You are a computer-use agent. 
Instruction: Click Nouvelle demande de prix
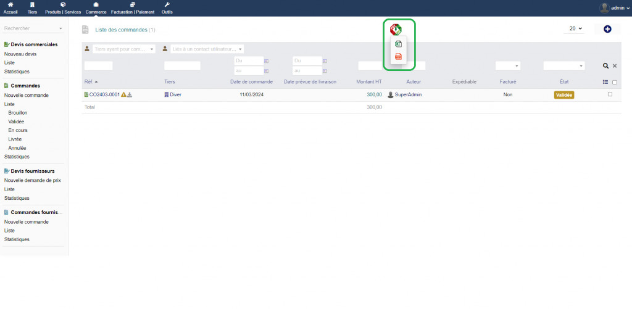click(32, 181)
